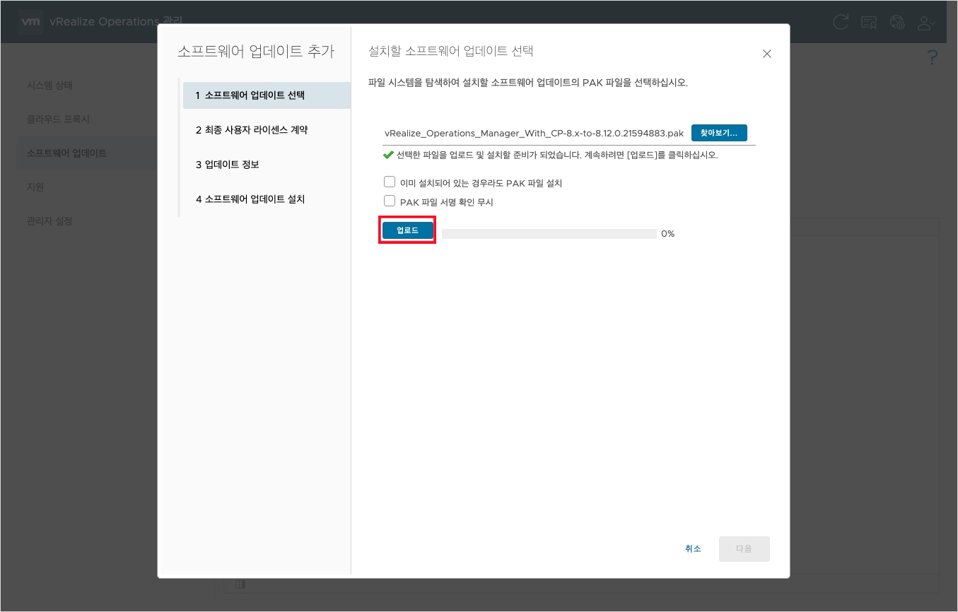This screenshot has height=612, width=958.
Task: Click the globe settings icon in header
Action: 897,23
